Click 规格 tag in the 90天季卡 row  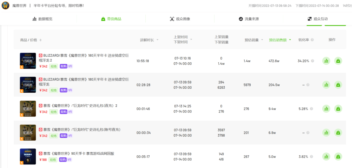[53, 160]
